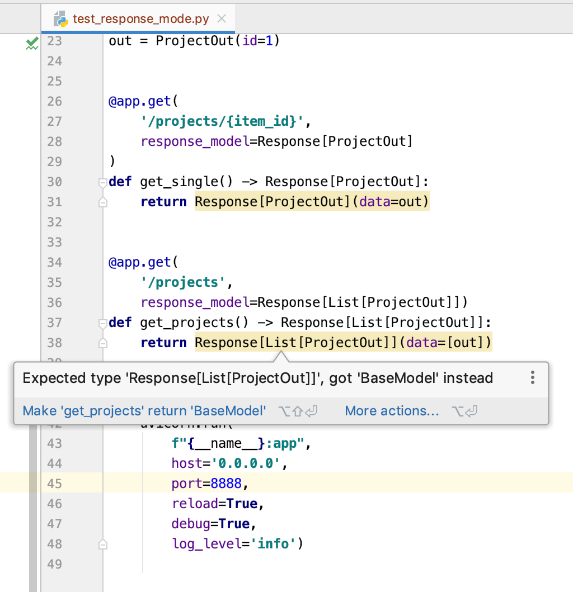
Task: Click line number 45 in the gutter
Action: [54, 484]
